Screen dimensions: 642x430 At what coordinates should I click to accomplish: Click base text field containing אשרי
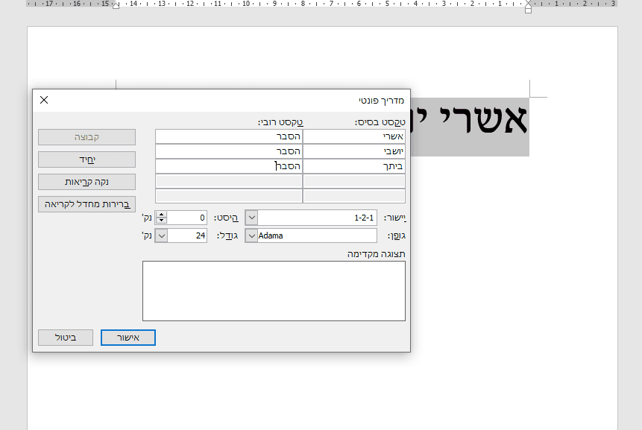click(x=354, y=136)
